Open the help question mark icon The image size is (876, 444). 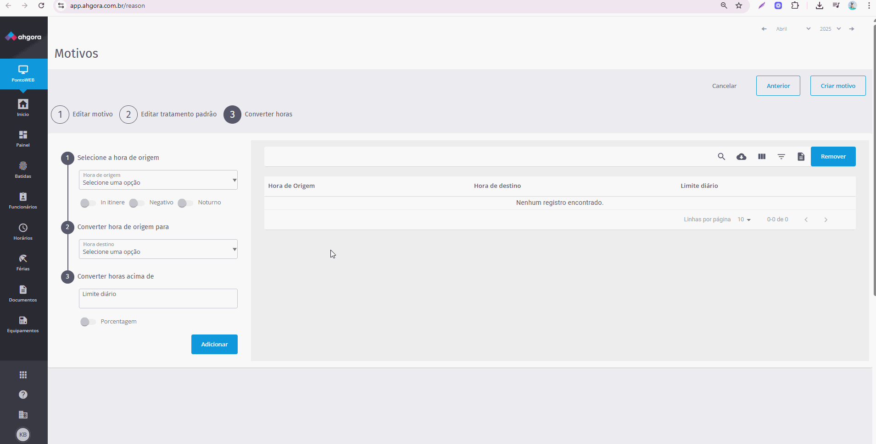[x=23, y=395]
